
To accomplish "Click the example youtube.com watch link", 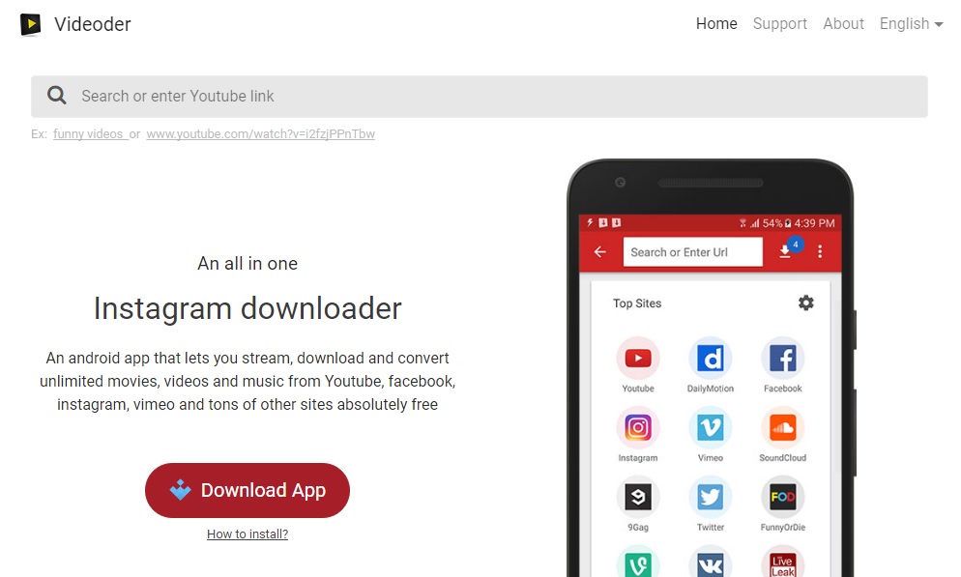I will coord(260,134).
